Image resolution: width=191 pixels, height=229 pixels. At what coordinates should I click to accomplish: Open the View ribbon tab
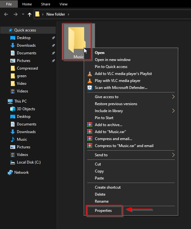pos(63,4)
